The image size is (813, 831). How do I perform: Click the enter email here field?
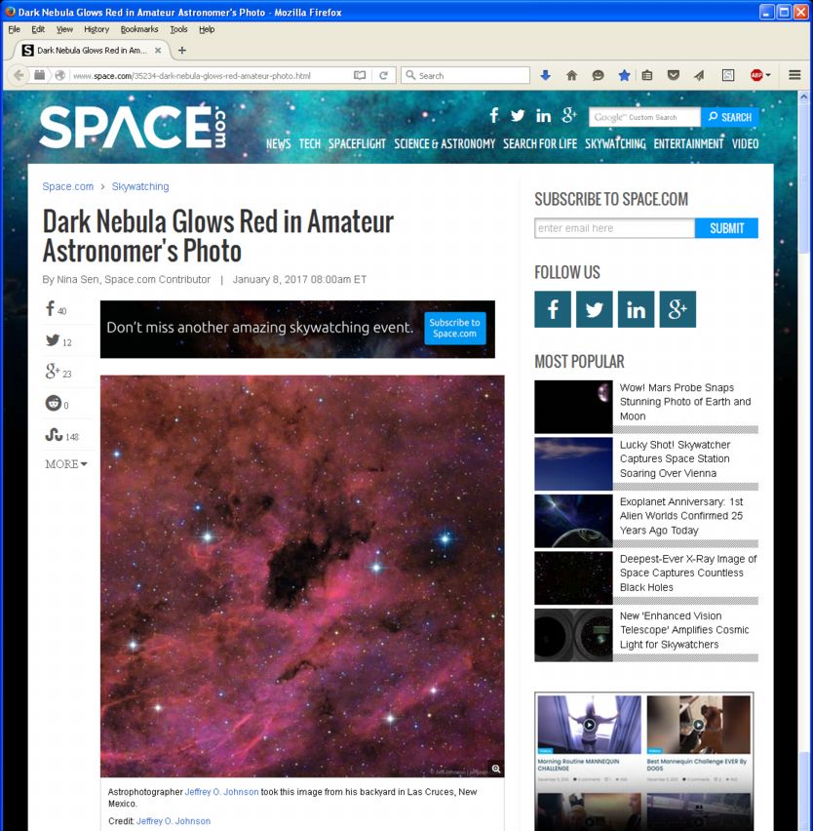(614, 228)
